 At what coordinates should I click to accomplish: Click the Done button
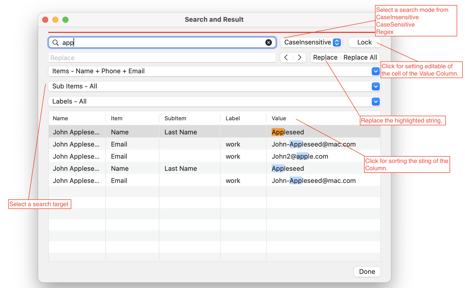367,272
